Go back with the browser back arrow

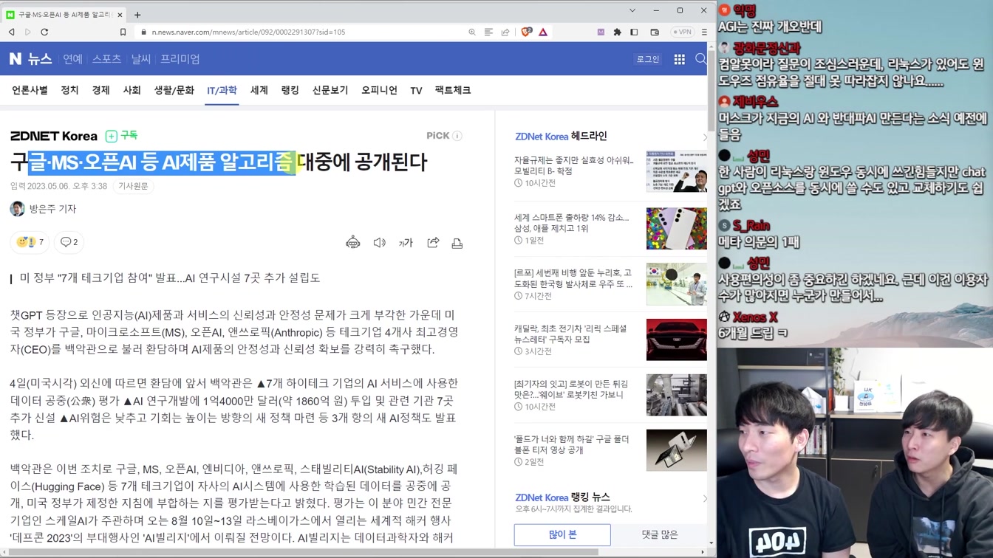(11, 32)
